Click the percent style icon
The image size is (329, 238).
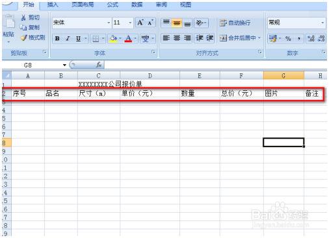[x=288, y=39]
